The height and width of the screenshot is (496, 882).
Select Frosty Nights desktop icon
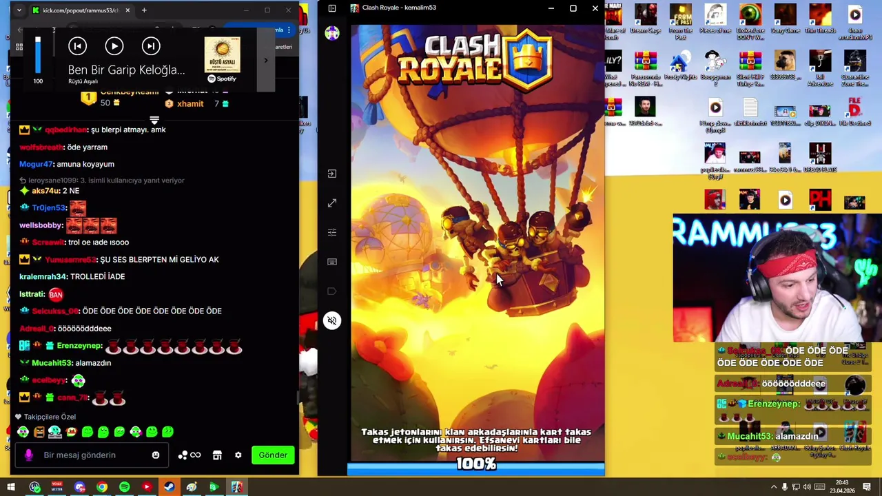coord(681,66)
